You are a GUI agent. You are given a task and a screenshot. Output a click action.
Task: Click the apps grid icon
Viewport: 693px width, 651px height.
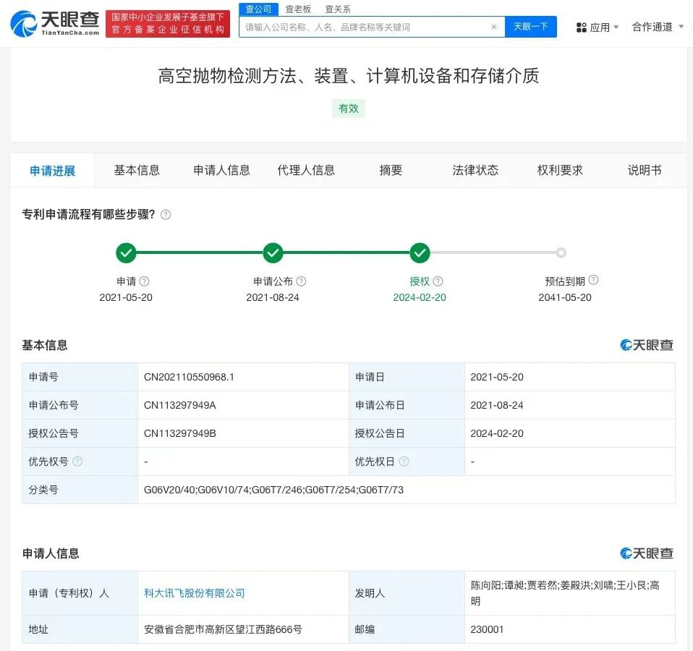point(581,27)
